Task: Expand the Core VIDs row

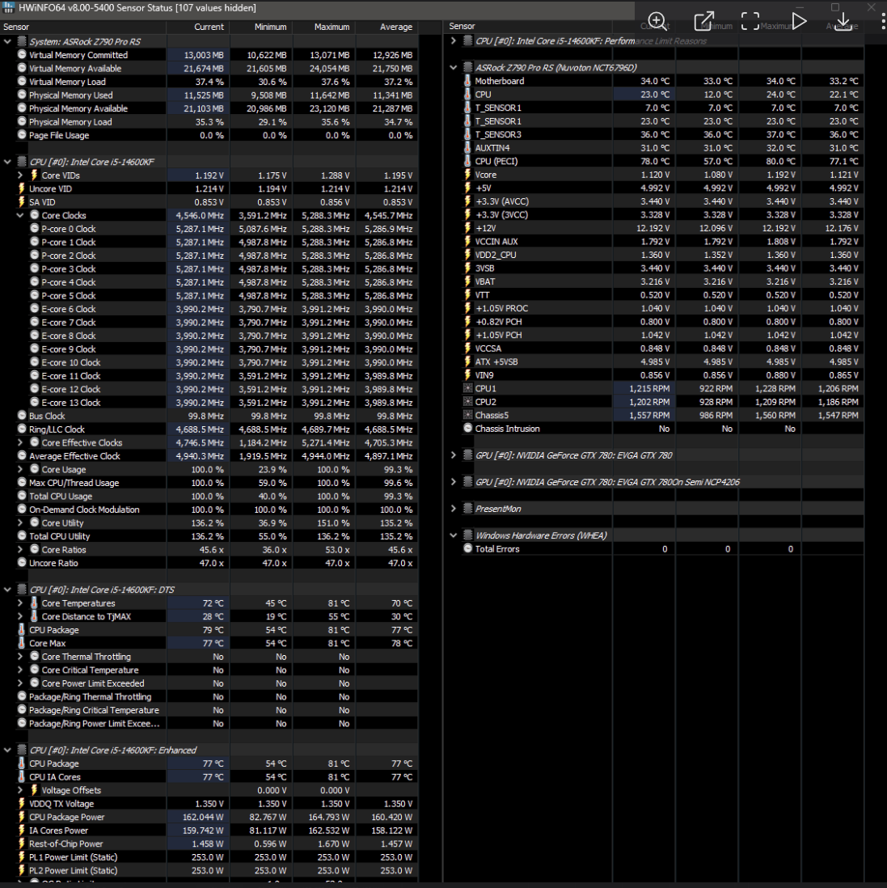Action: [20, 175]
